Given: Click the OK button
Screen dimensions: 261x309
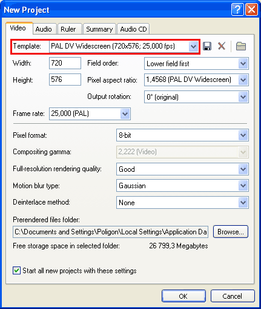Looking at the screenshot, I should [183, 296].
